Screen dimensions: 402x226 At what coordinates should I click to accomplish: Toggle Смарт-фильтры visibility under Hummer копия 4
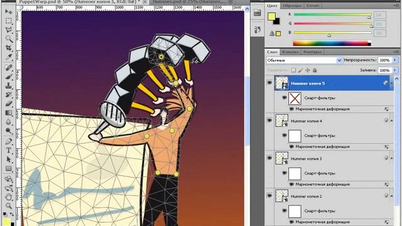(285, 135)
